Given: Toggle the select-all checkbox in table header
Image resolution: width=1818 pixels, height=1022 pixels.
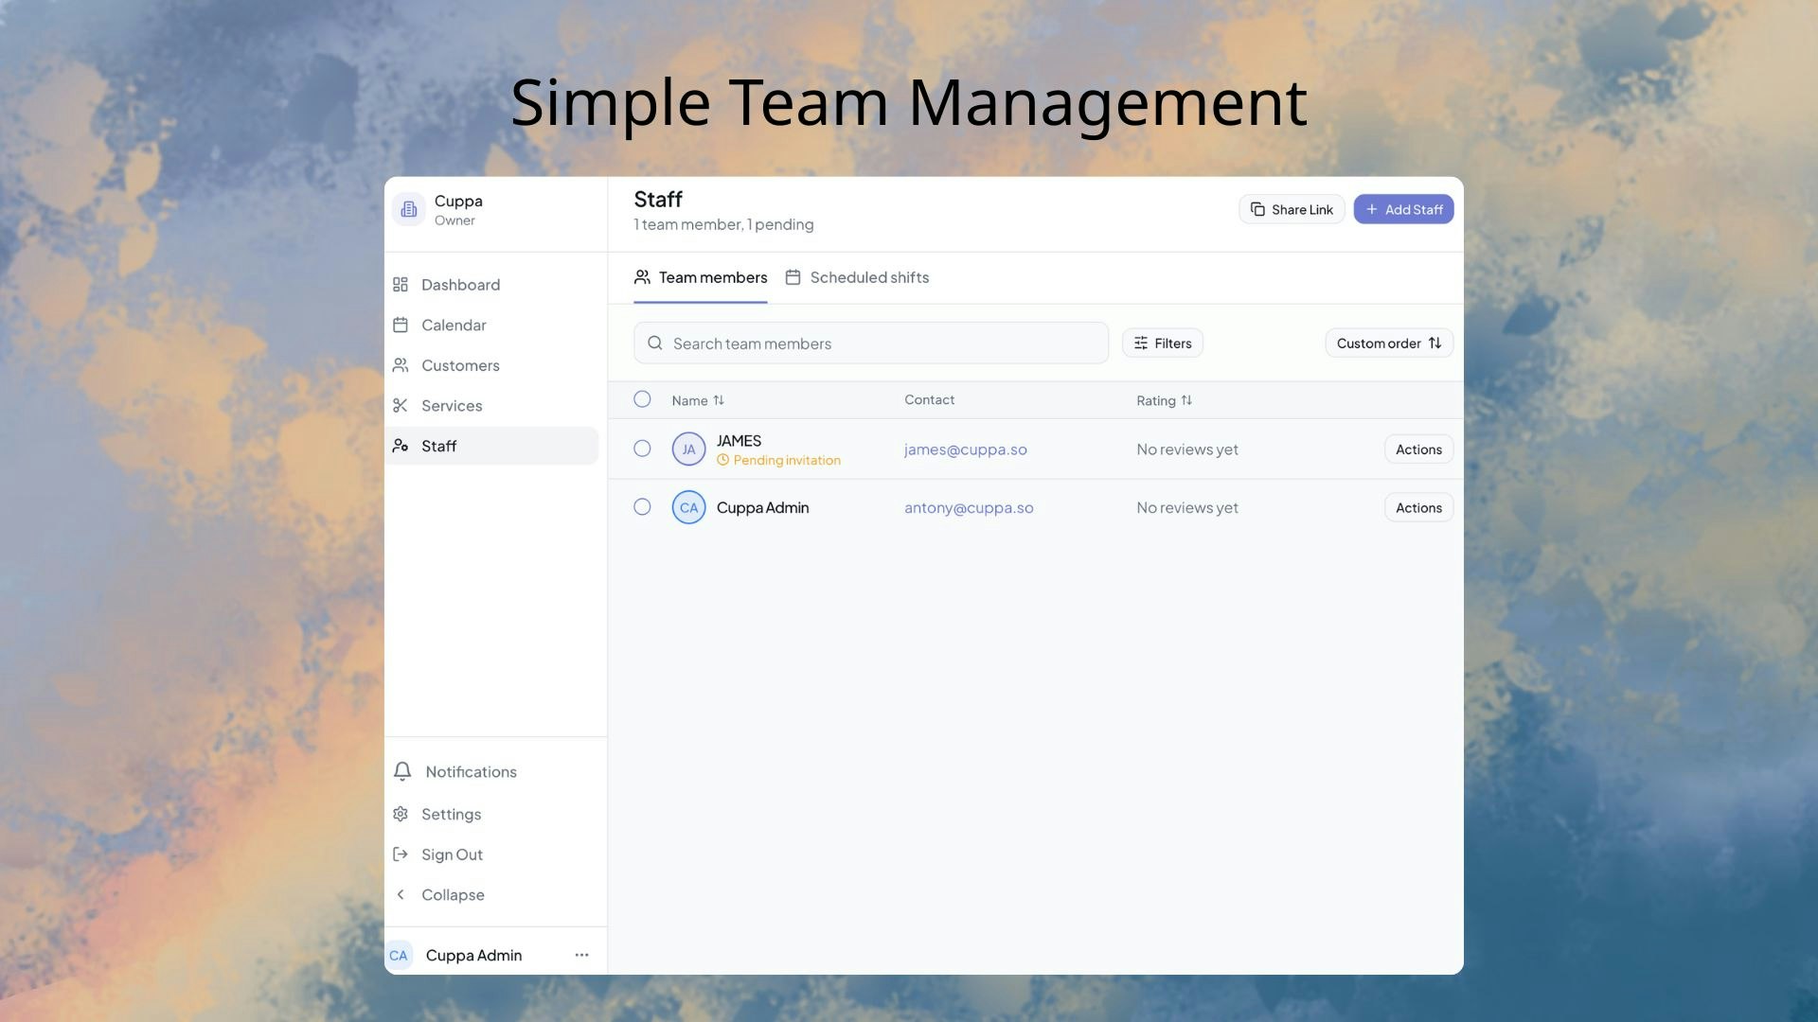Looking at the screenshot, I should click(x=642, y=399).
